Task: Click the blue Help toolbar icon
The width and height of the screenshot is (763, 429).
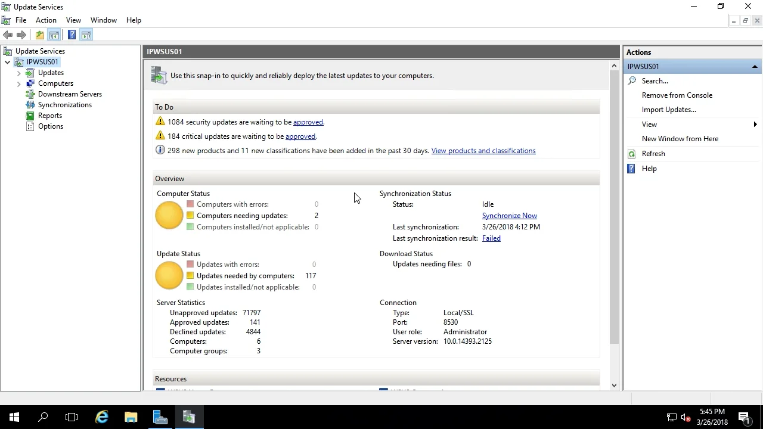Action: 72,35
